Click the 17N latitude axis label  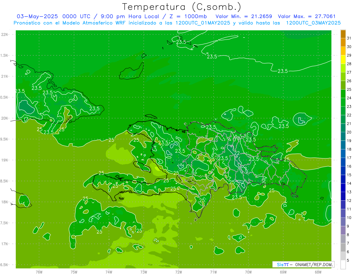coord(4,244)
